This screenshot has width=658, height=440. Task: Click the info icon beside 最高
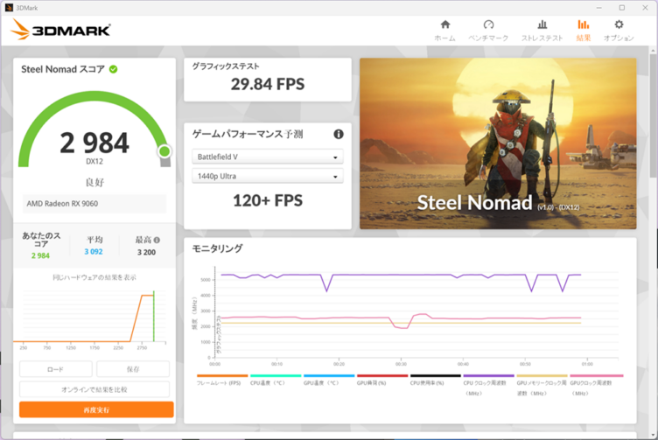157,240
